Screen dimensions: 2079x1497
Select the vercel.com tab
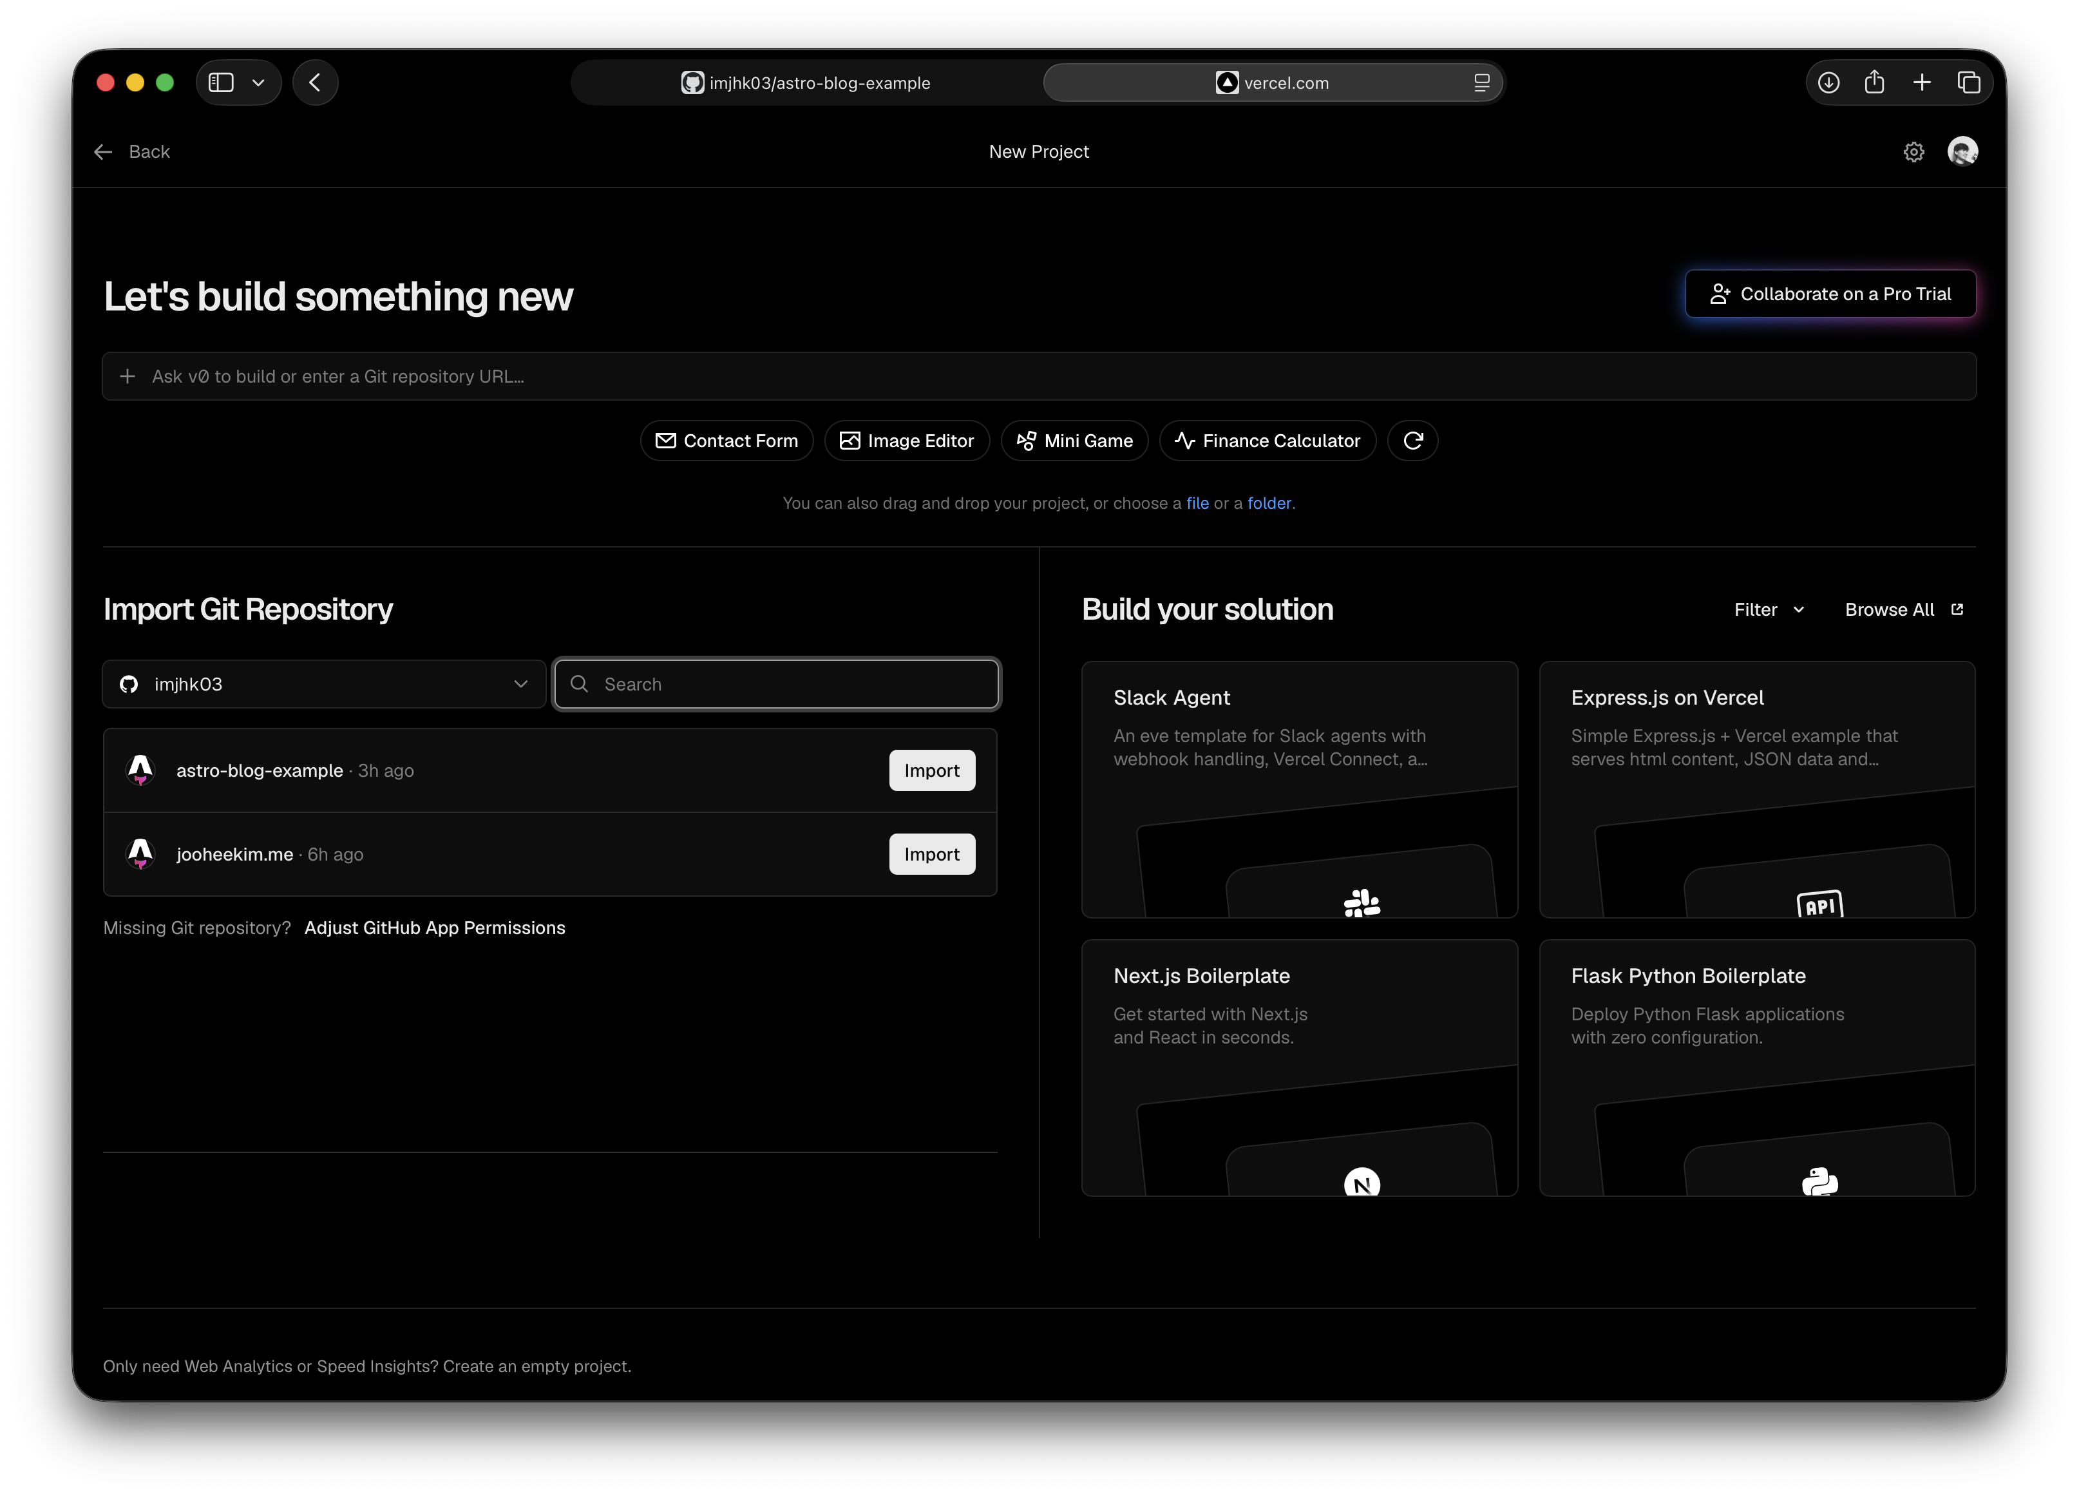1273,82
